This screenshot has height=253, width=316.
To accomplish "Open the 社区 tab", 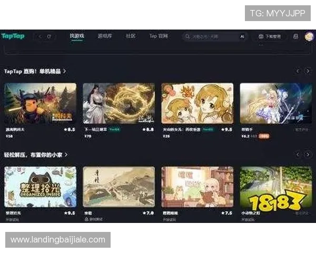I will 131,36.
